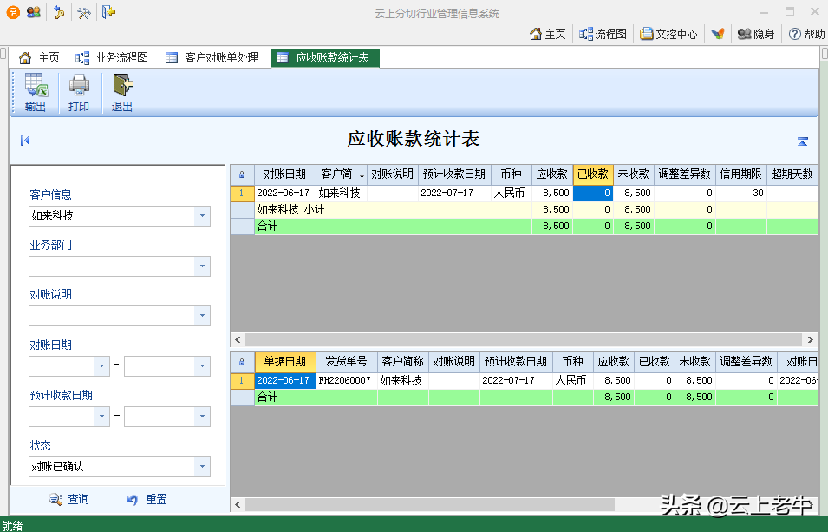Expand the 业务部门 dropdown
828x532 pixels.
point(202,266)
